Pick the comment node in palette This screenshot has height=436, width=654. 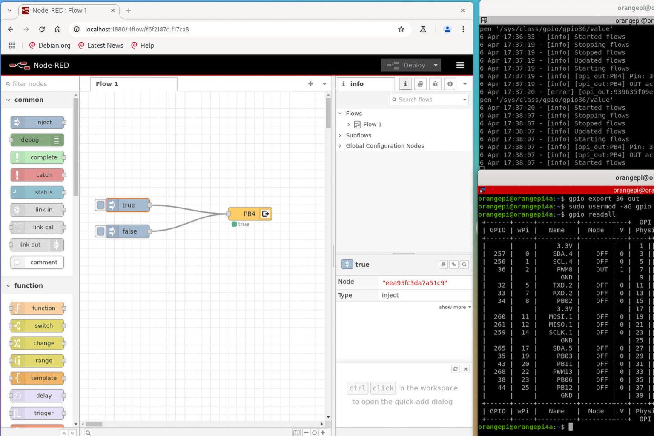pyautogui.click(x=37, y=262)
